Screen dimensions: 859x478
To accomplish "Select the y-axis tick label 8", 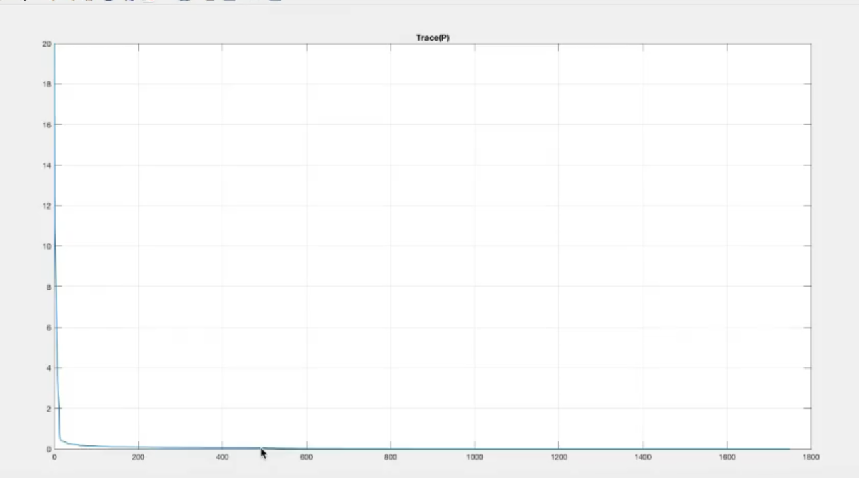I will [48, 287].
